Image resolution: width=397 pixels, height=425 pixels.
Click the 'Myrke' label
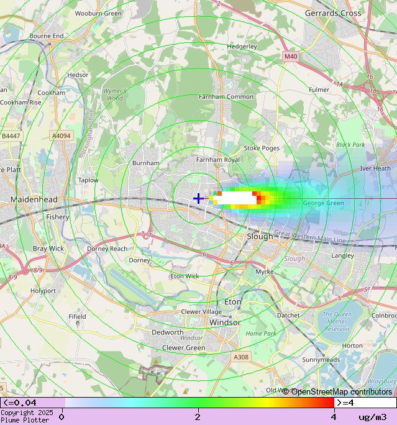pos(265,272)
